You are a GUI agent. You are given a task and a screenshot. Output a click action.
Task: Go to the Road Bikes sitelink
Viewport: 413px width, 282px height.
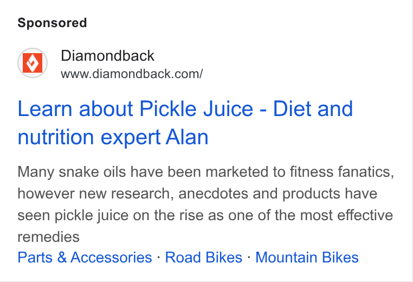tap(204, 257)
